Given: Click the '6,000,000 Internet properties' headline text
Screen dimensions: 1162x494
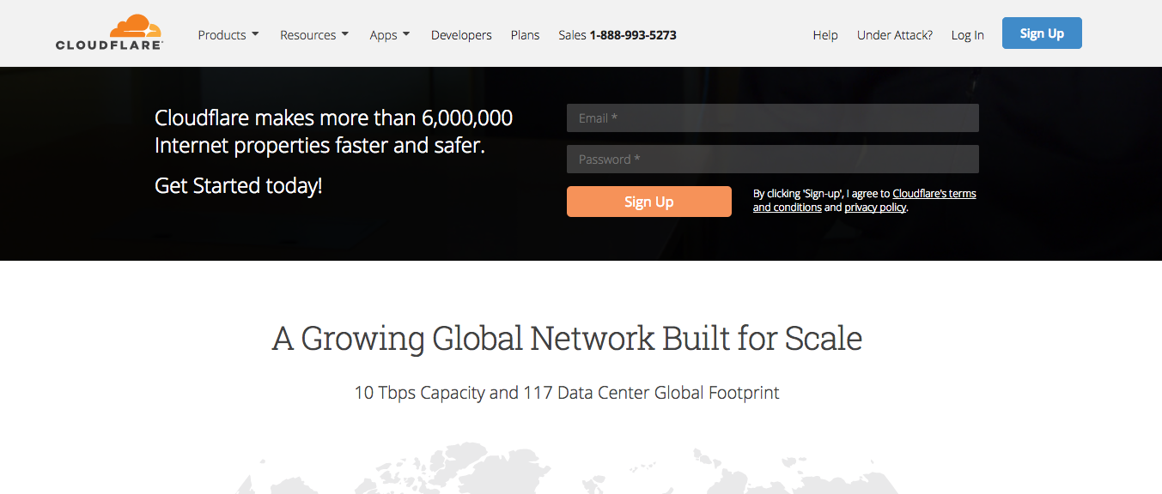Looking at the screenshot, I should 334,131.
